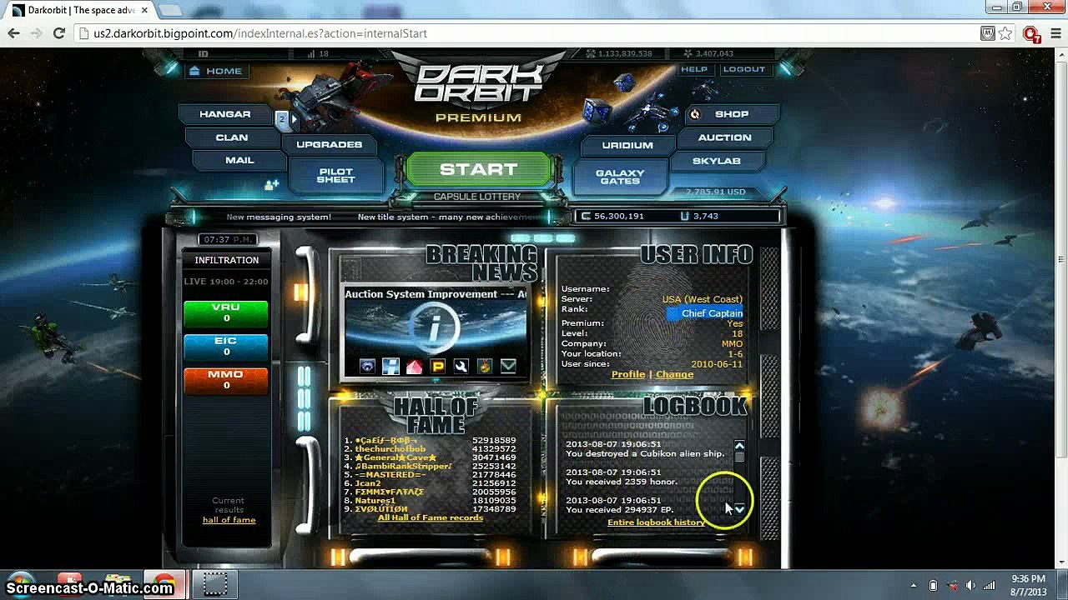Image resolution: width=1068 pixels, height=600 pixels.
Task: Open All Hall of Fame records link
Action: point(431,517)
